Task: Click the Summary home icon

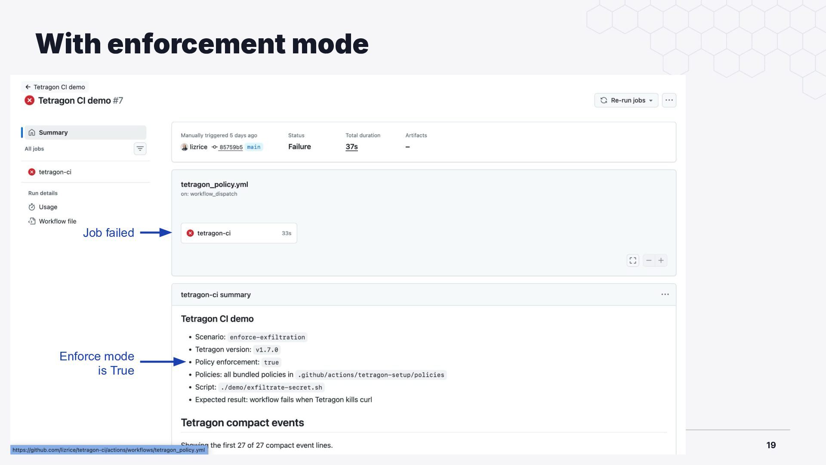Action: tap(32, 133)
